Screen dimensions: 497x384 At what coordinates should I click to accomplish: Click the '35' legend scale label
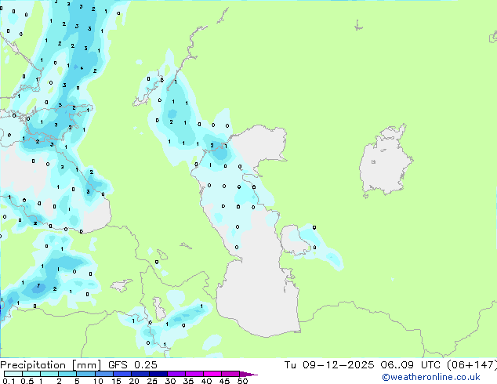click(x=188, y=381)
